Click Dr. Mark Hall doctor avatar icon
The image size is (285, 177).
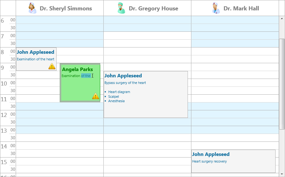(216, 8)
